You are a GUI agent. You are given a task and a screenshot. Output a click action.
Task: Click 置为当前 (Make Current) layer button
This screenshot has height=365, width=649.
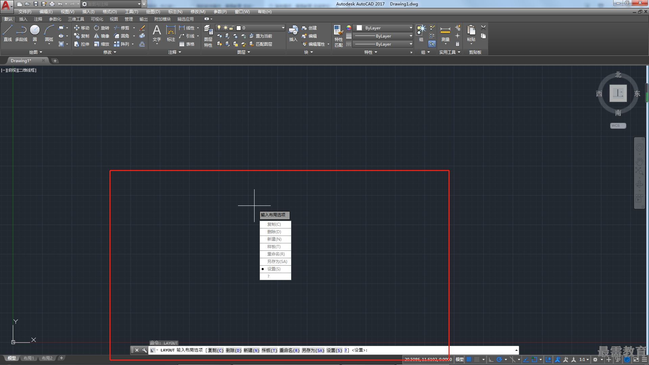point(261,36)
